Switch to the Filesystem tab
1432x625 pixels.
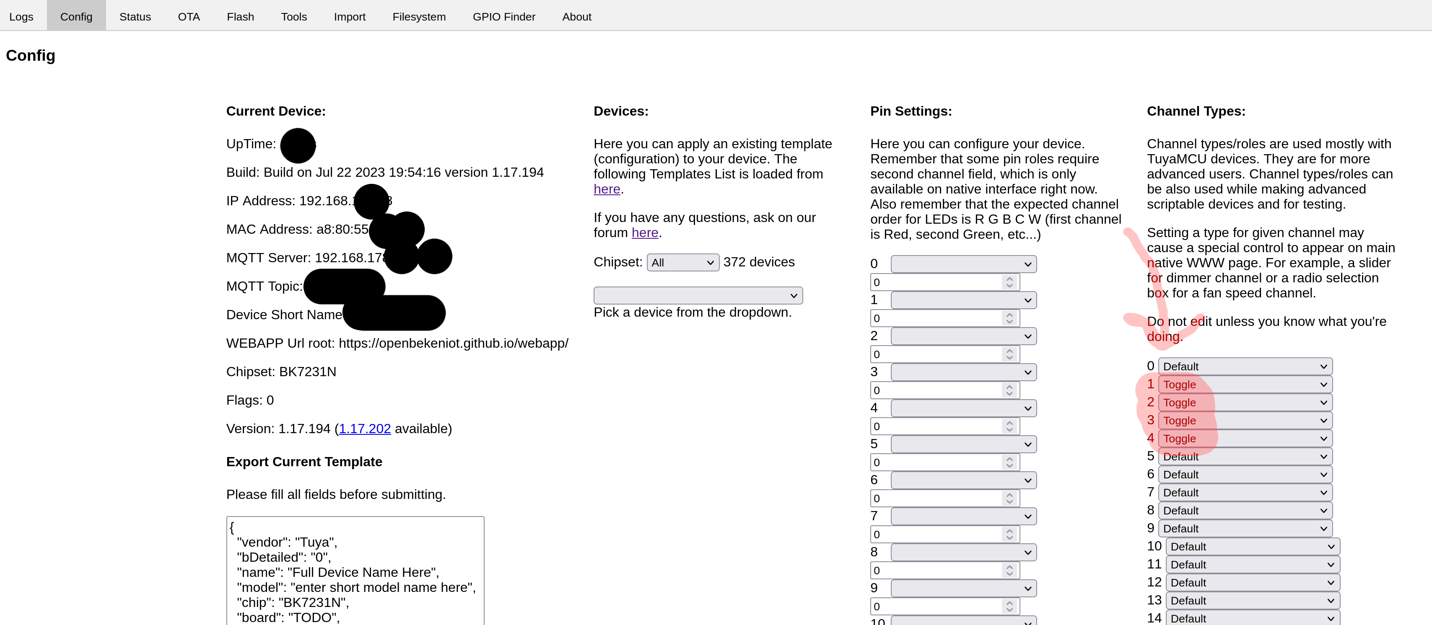click(419, 17)
